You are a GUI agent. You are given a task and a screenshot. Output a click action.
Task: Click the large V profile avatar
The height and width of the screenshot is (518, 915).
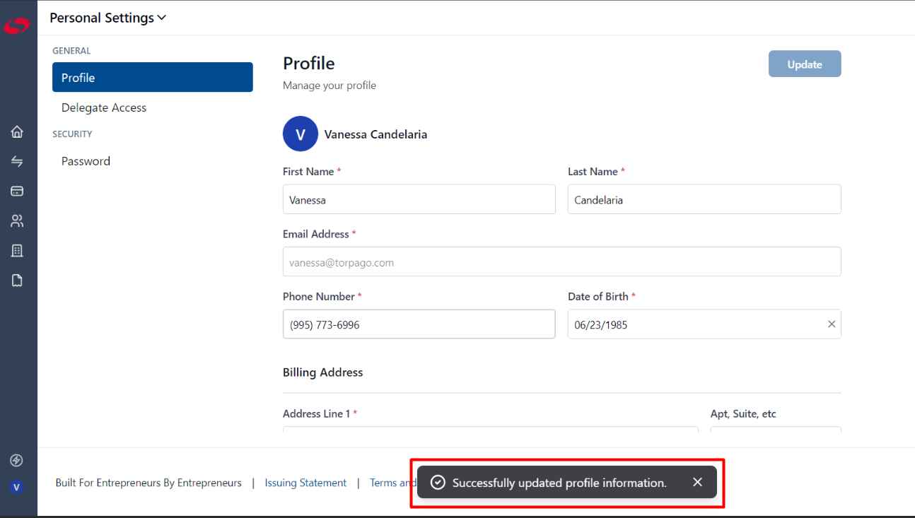tap(301, 134)
